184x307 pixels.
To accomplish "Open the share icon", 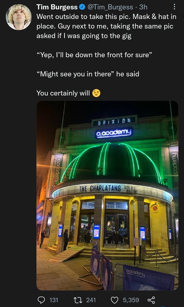I will pyautogui.click(x=151, y=300).
